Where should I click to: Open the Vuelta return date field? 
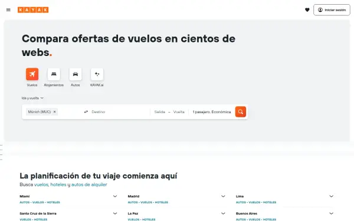[179, 112]
